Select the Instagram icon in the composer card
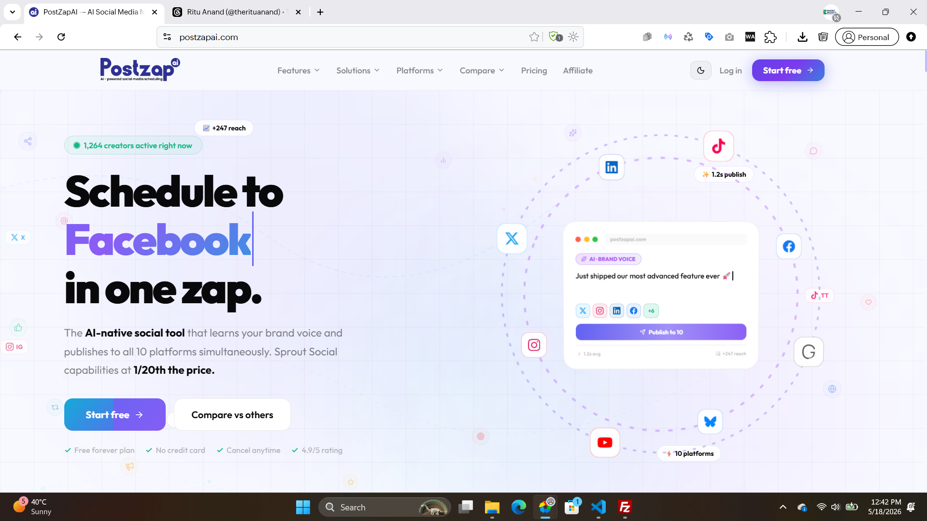Image resolution: width=927 pixels, height=521 pixels. click(600, 311)
